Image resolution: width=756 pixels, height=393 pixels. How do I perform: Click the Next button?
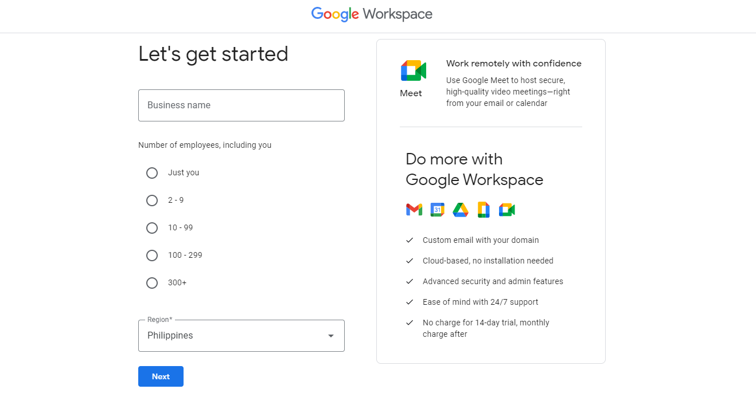161,376
